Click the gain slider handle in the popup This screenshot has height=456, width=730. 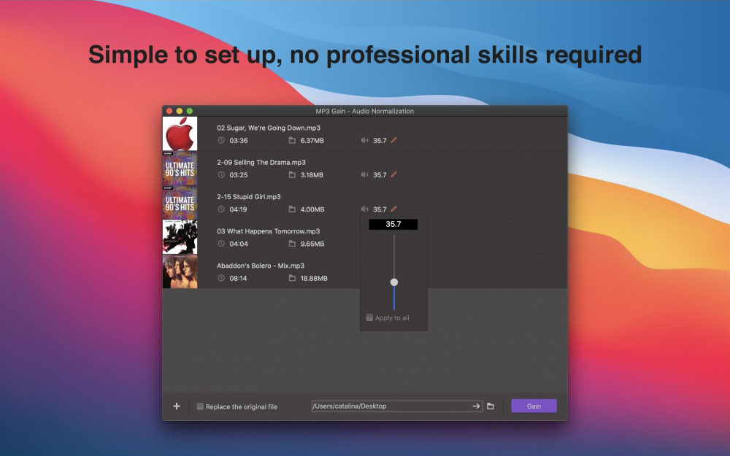click(394, 282)
